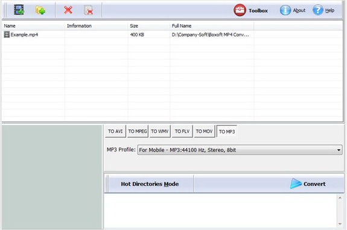This screenshot has height=230, width=347.
Task: Switch to the TO FLV tab
Action: click(x=182, y=131)
